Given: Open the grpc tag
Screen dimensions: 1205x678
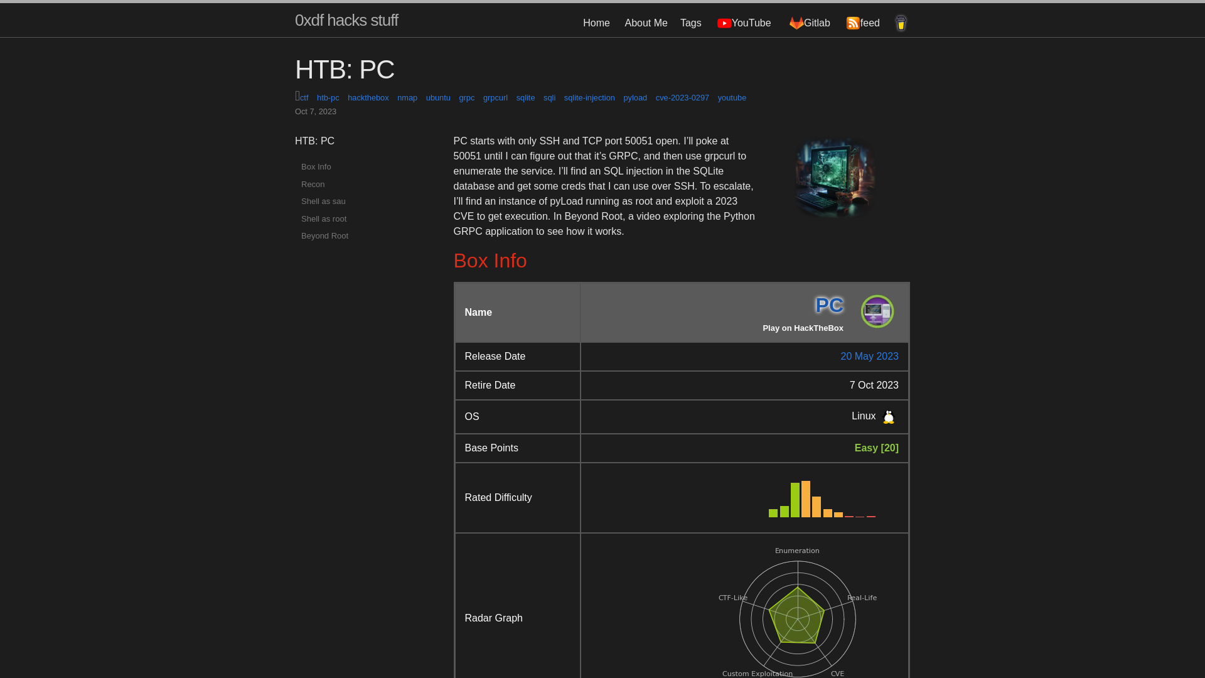Looking at the screenshot, I should click(466, 98).
